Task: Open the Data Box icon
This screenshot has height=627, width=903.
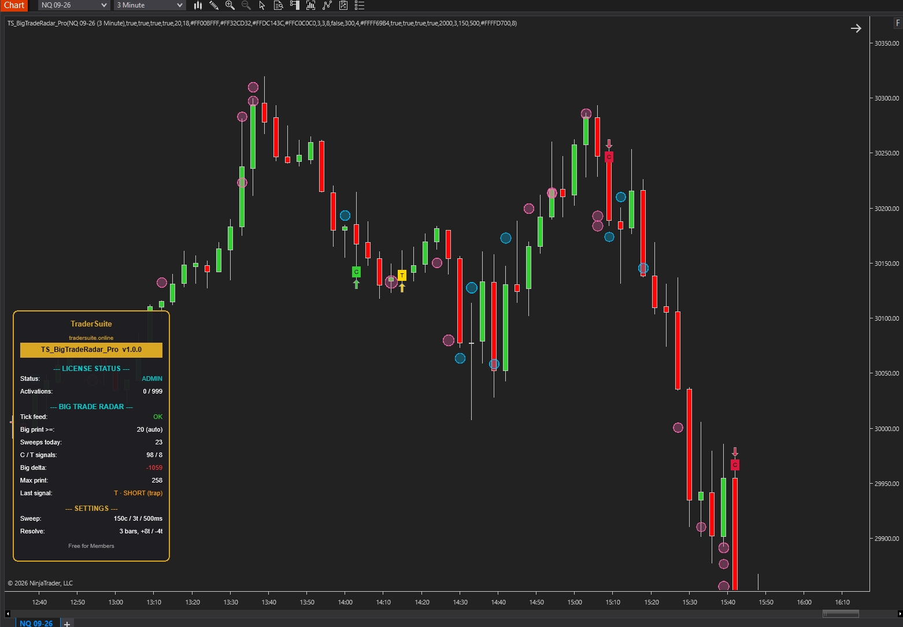Action: (x=278, y=5)
